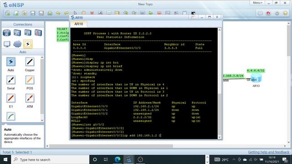Click the connections list scroll-down arrow
Screen dimensions: 292x164
pos(42,120)
